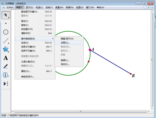The image size is (156, 118).
Task: Expand arrow tool flyout triangle
Action: [x=9, y=17]
